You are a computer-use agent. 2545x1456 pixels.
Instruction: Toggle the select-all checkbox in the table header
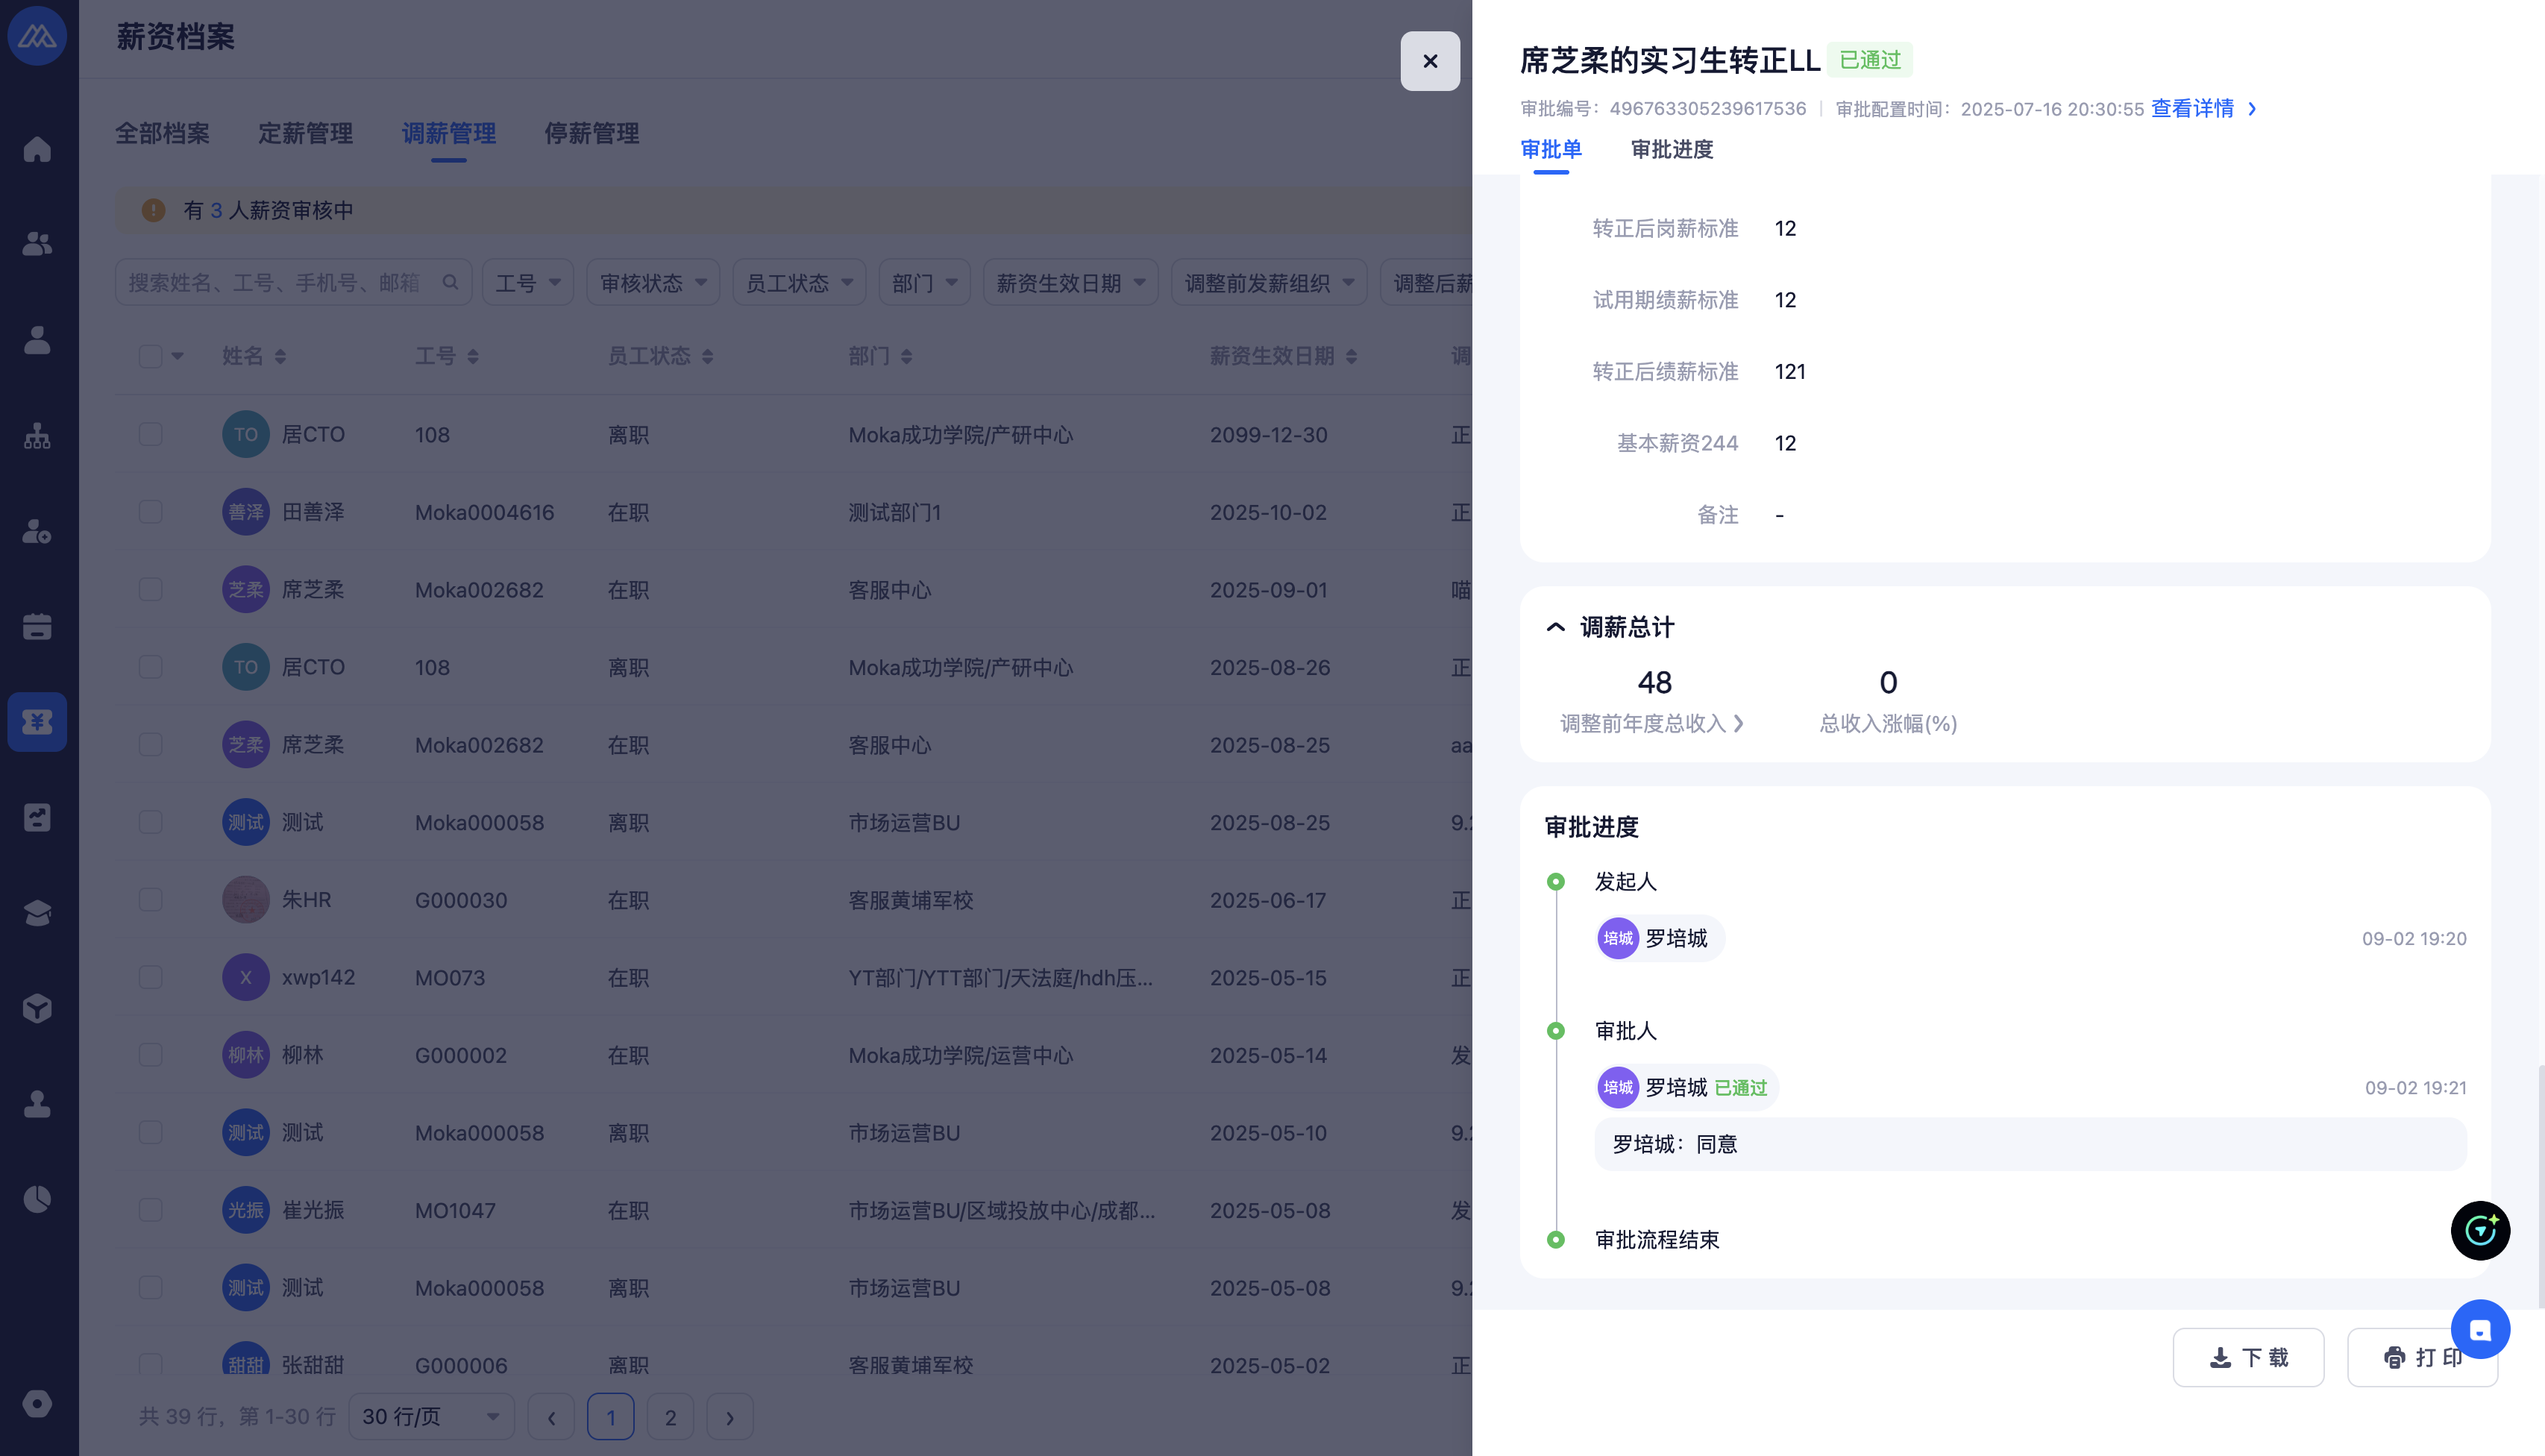(151, 356)
